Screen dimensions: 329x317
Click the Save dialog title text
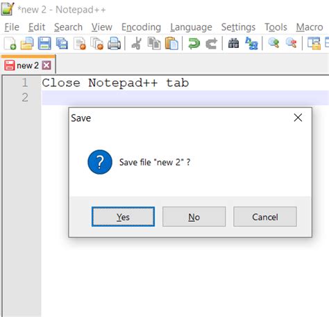pos(81,118)
